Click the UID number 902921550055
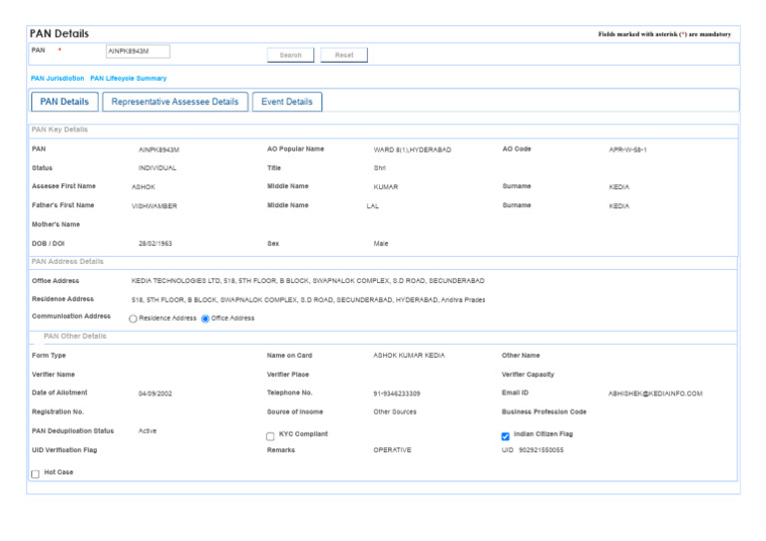The width and height of the screenshot is (766, 541). (x=541, y=450)
